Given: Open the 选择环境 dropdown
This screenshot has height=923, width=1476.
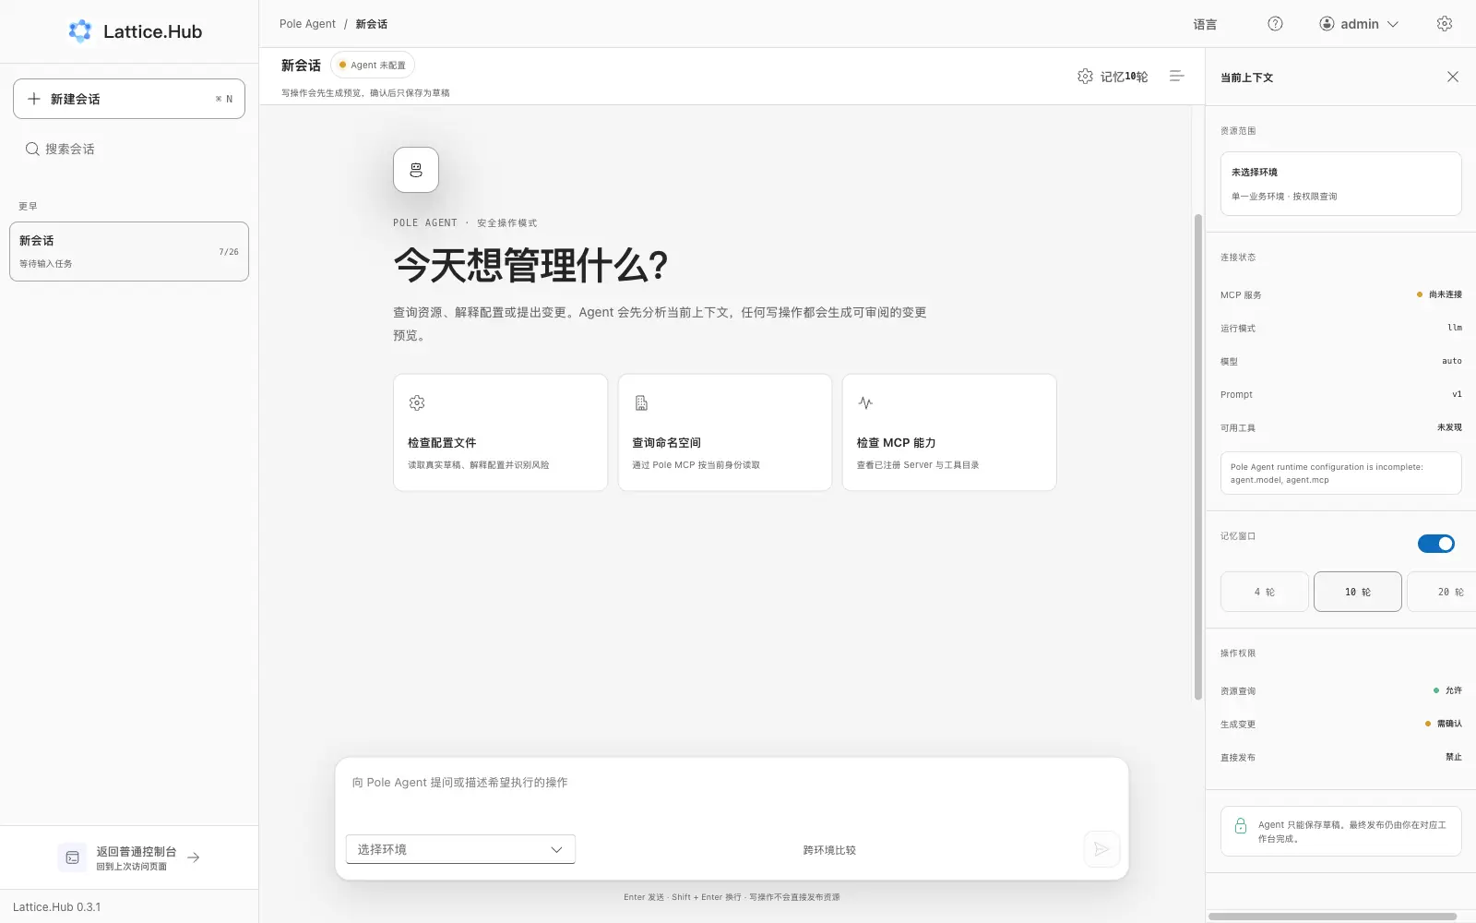Looking at the screenshot, I should tap(460, 849).
